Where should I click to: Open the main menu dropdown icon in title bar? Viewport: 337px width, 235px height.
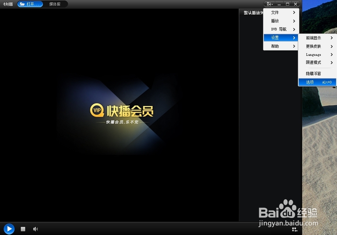270,4
